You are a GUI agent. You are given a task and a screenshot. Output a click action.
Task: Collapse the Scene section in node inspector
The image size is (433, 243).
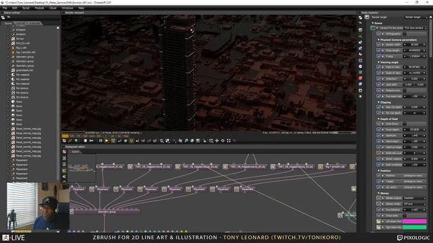373,23
